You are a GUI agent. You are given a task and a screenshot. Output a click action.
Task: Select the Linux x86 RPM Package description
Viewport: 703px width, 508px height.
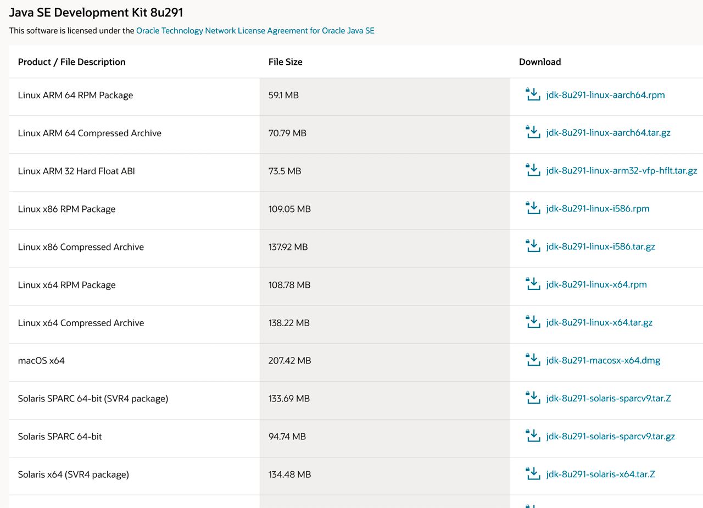pos(66,209)
